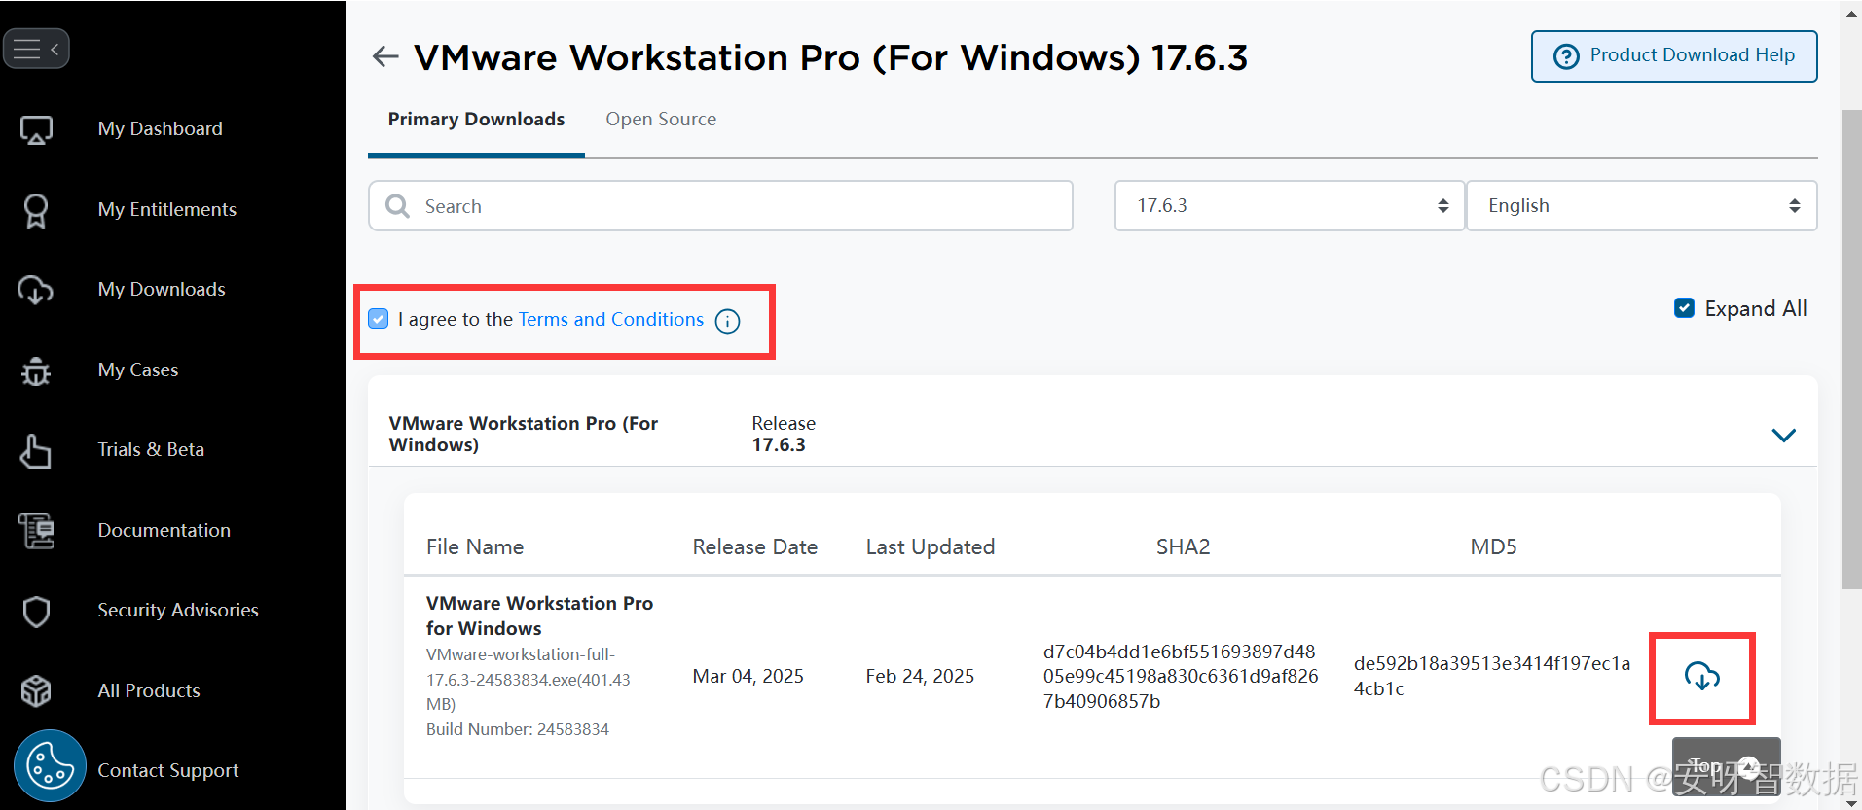Viewport: 1862px width, 810px height.
Task: Switch to the Primary Downloads tab
Action: coord(476,120)
